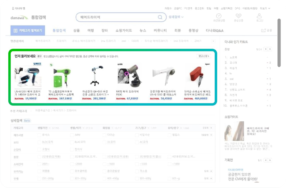Expand 무게 row plus icon

211,178
